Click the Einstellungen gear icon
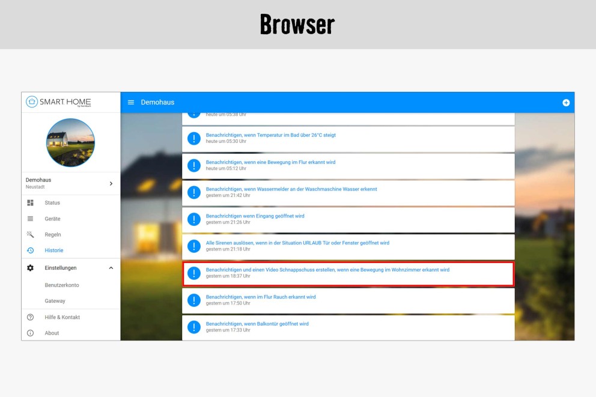Screen dimensions: 596x397 [31, 268]
